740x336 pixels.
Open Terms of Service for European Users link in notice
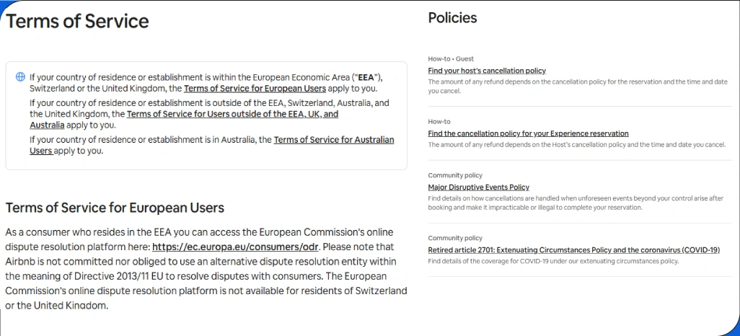pyautogui.click(x=255, y=89)
